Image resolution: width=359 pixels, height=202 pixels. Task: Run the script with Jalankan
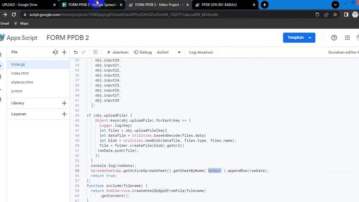pyautogui.click(x=118, y=52)
